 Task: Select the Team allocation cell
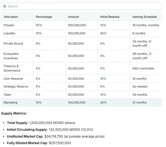point(17,95)
